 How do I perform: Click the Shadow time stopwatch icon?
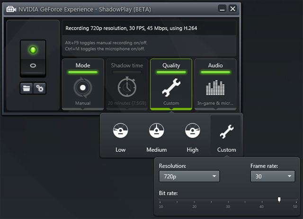(126, 88)
